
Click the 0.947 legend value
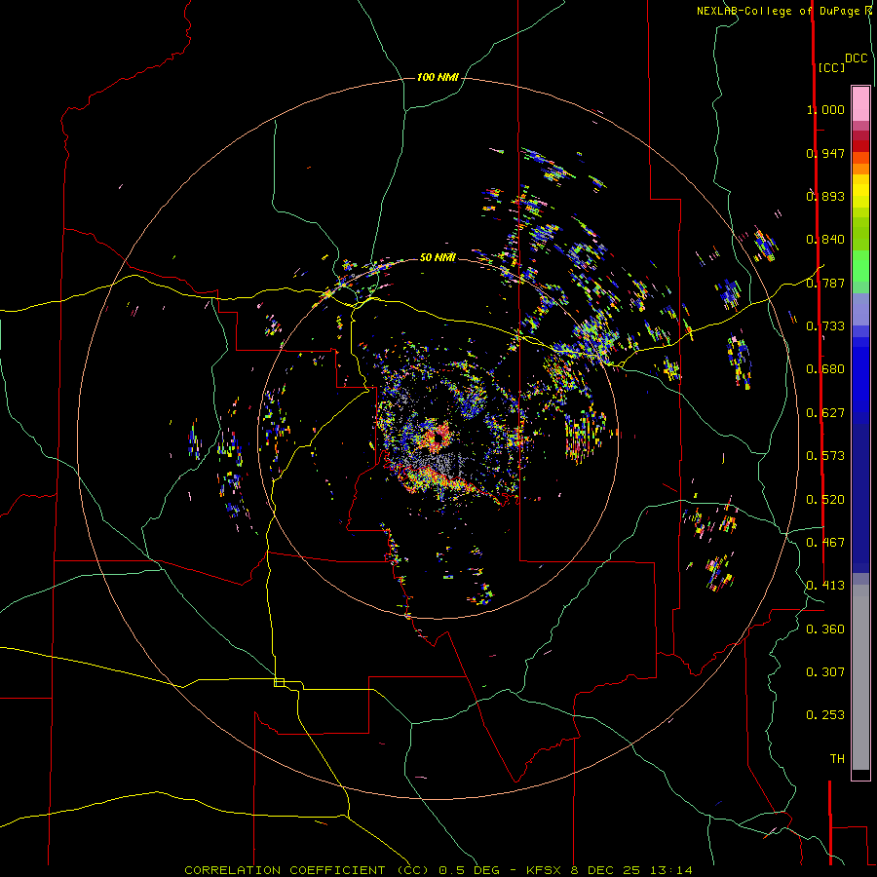(825, 153)
